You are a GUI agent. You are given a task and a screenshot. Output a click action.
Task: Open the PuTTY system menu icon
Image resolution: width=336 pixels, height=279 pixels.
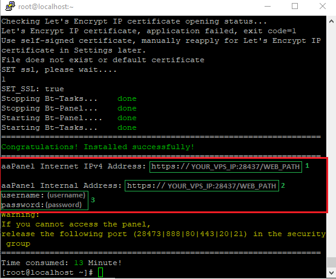click(x=10, y=6)
